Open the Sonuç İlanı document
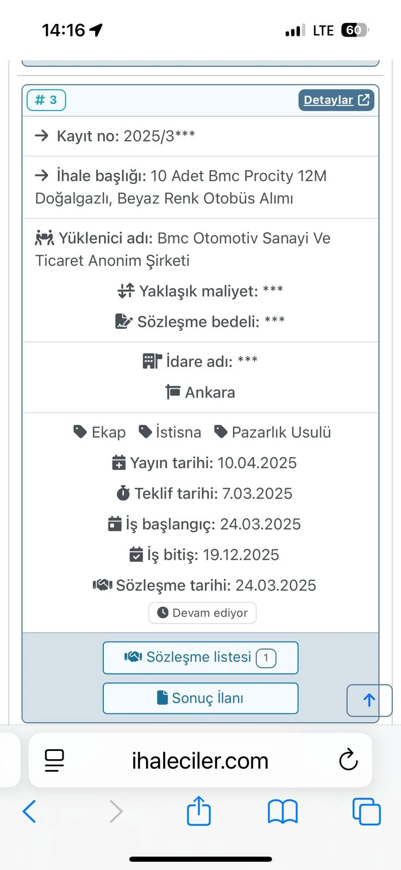401x870 pixels. (x=200, y=698)
